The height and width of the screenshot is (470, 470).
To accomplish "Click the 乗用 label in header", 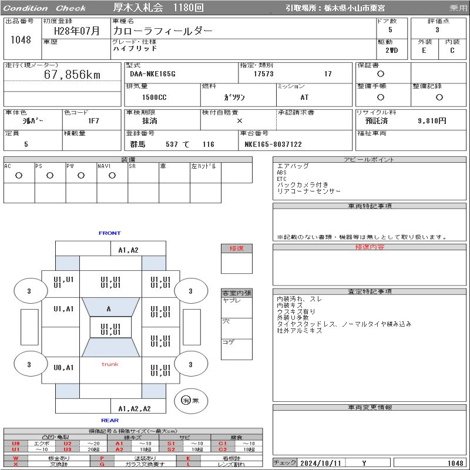I will coord(458,8).
